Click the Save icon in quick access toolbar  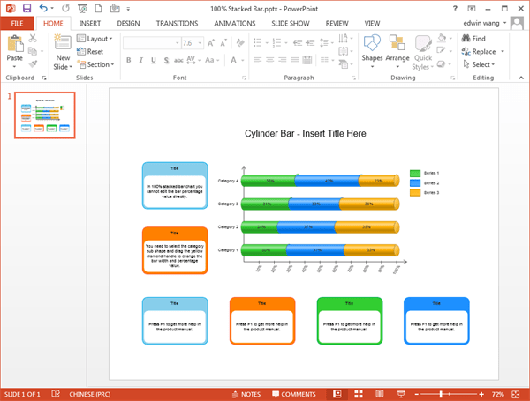[x=26, y=9]
